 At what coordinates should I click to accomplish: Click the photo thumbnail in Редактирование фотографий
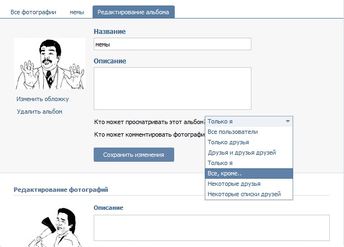click(55, 227)
